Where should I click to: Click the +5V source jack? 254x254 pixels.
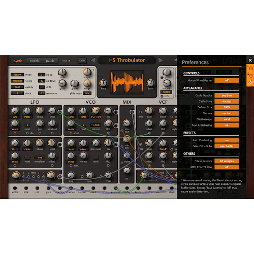pyautogui.click(x=37, y=188)
